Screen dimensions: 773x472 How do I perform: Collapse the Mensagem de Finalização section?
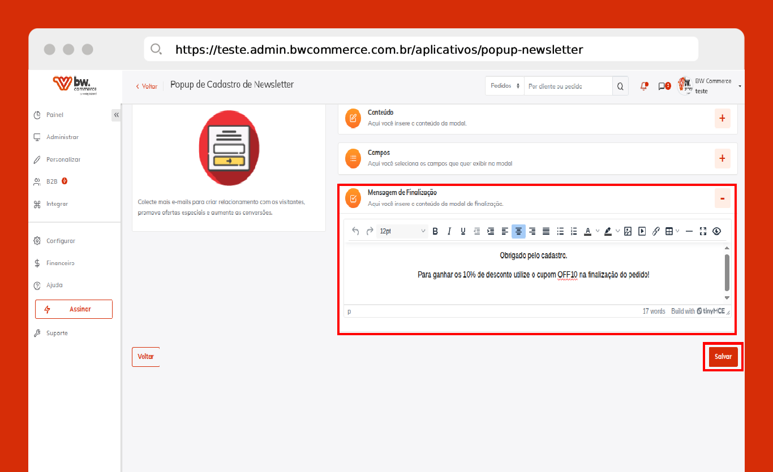[x=722, y=198]
